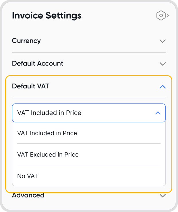Click the small arrow beside the hexagon icon
This screenshot has width=178, height=212.
click(x=168, y=15)
